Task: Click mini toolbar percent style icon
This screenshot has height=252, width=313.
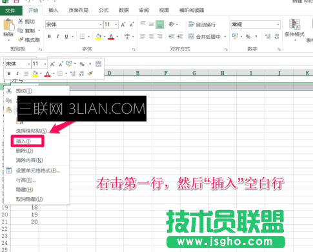Action: click(82, 64)
